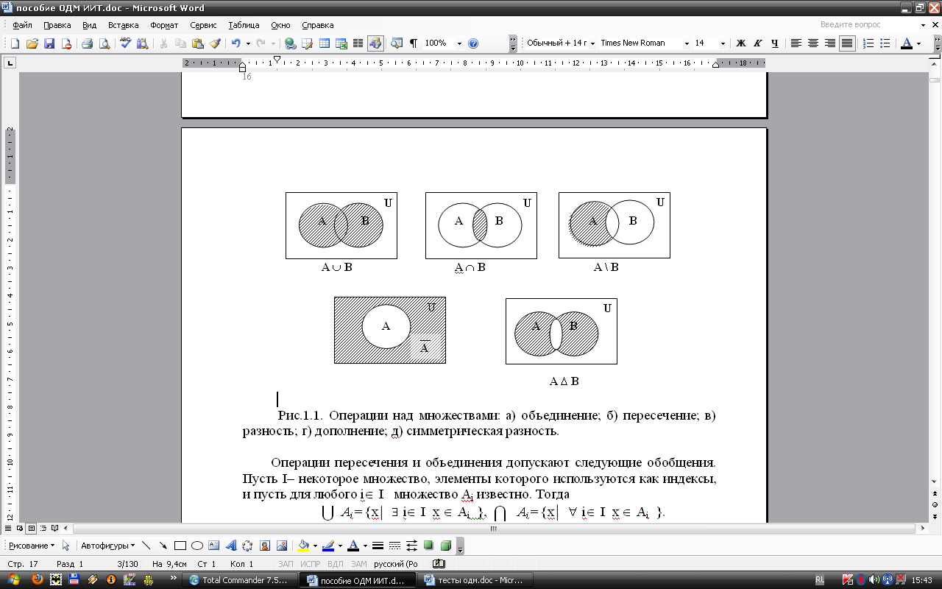Screen dimensions: 942x589
Task: Expand font color dropdown on Formatting toolbar
Action: pyautogui.click(x=919, y=43)
